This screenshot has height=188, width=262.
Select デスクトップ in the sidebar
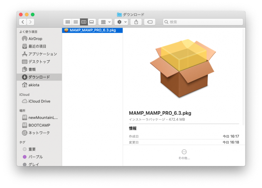pos(39,62)
